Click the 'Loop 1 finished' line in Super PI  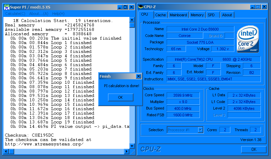(x=51, y=43)
